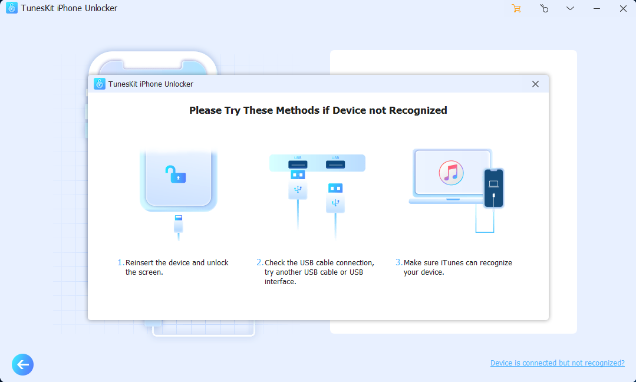This screenshot has width=636, height=382.
Task: Click the USB ports and cables illustration
Action: tap(317, 196)
